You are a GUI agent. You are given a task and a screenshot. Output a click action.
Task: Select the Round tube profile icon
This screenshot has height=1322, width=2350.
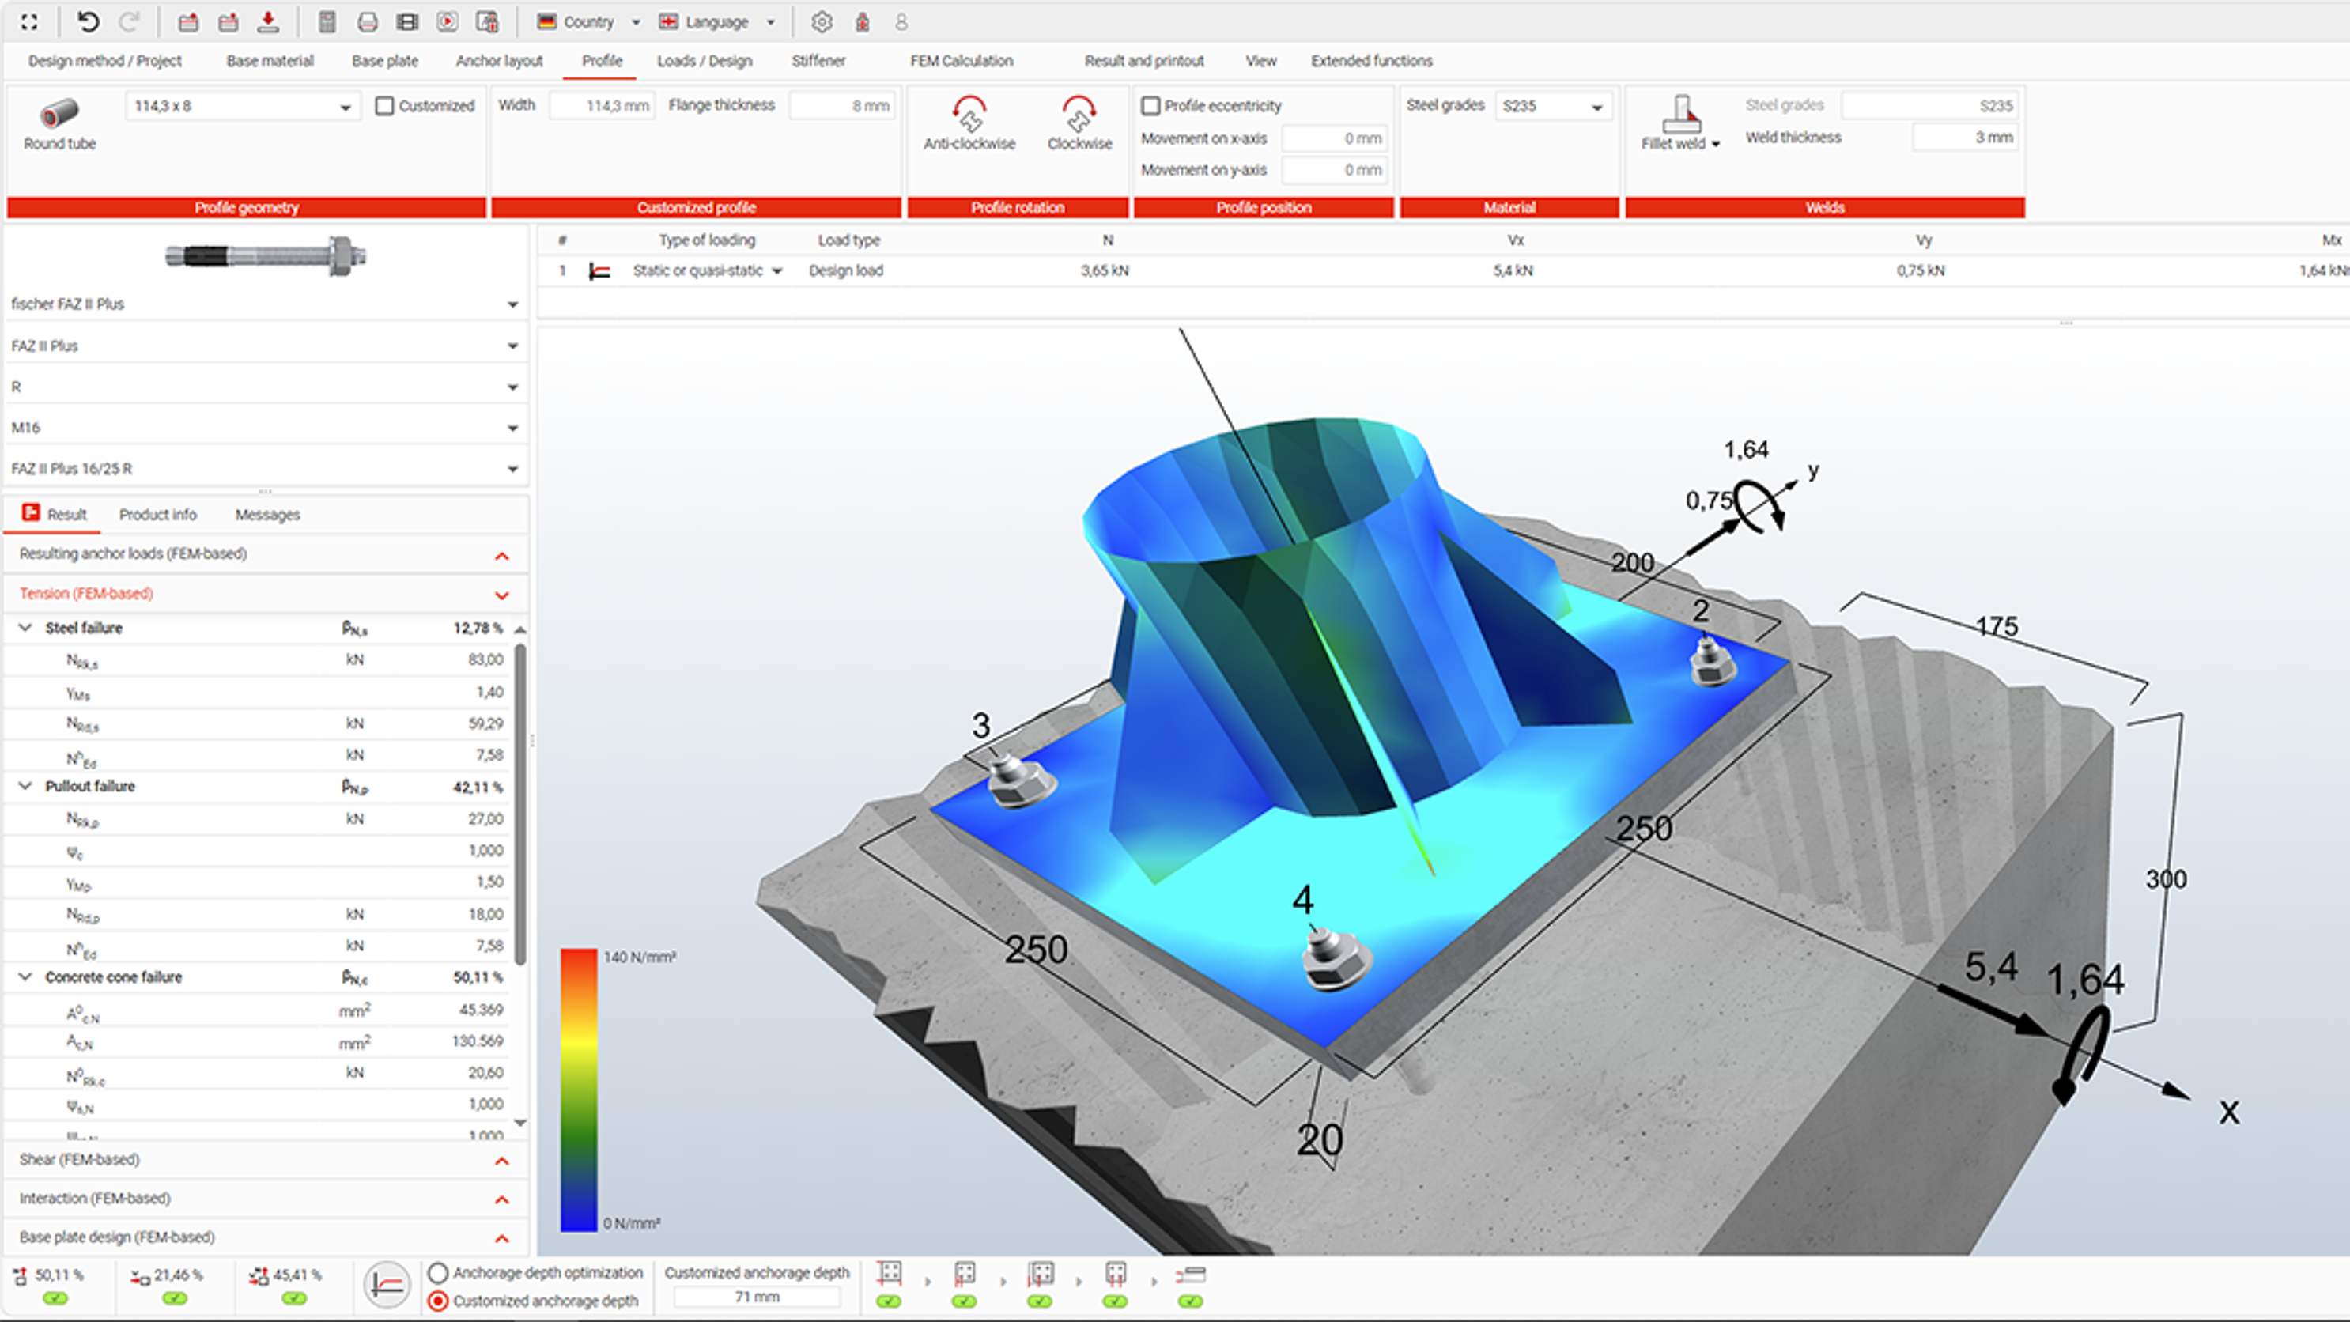coord(59,114)
